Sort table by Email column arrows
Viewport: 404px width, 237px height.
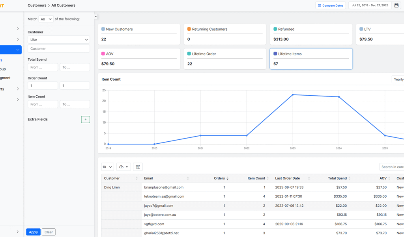coord(188,178)
